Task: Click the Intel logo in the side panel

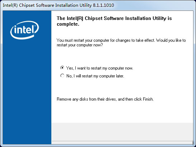Action: 24,30
